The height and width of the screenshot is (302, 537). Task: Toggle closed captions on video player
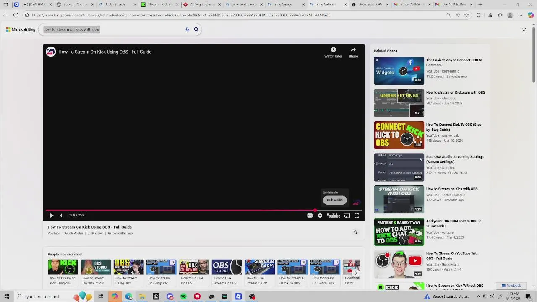(310, 216)
